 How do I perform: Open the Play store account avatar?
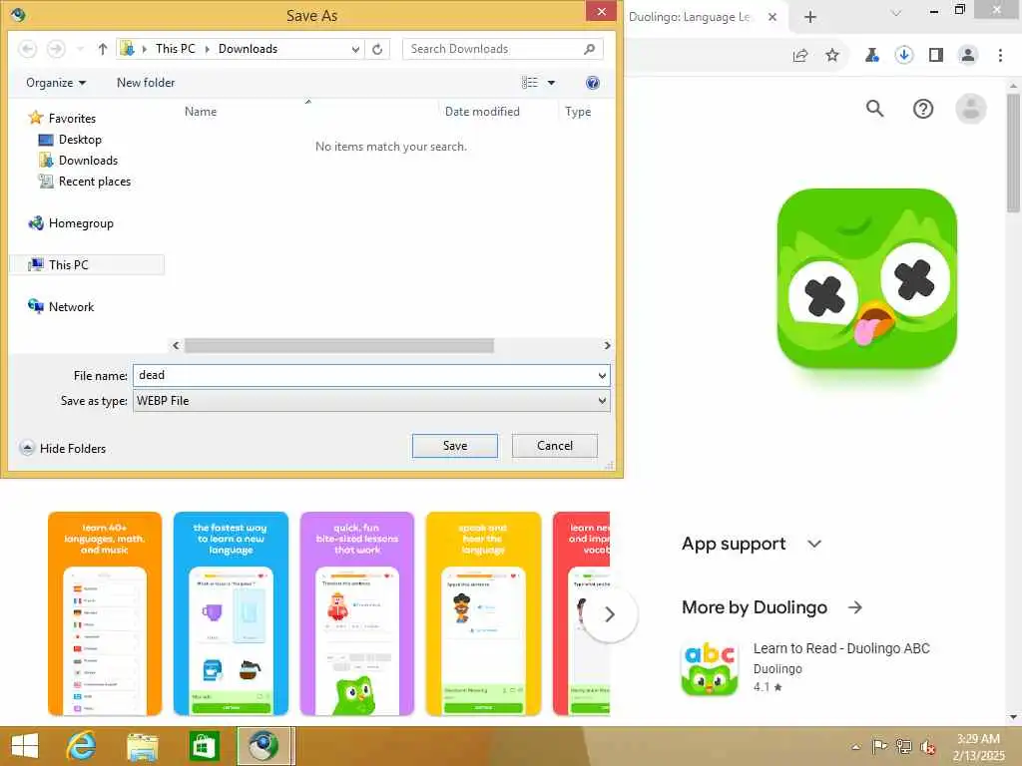(971, 108)
